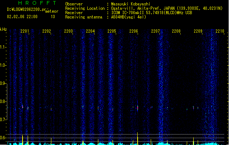Click the 2210 time axis label
229x145 pixels.
pyautogui.click(x=220, y=31)
